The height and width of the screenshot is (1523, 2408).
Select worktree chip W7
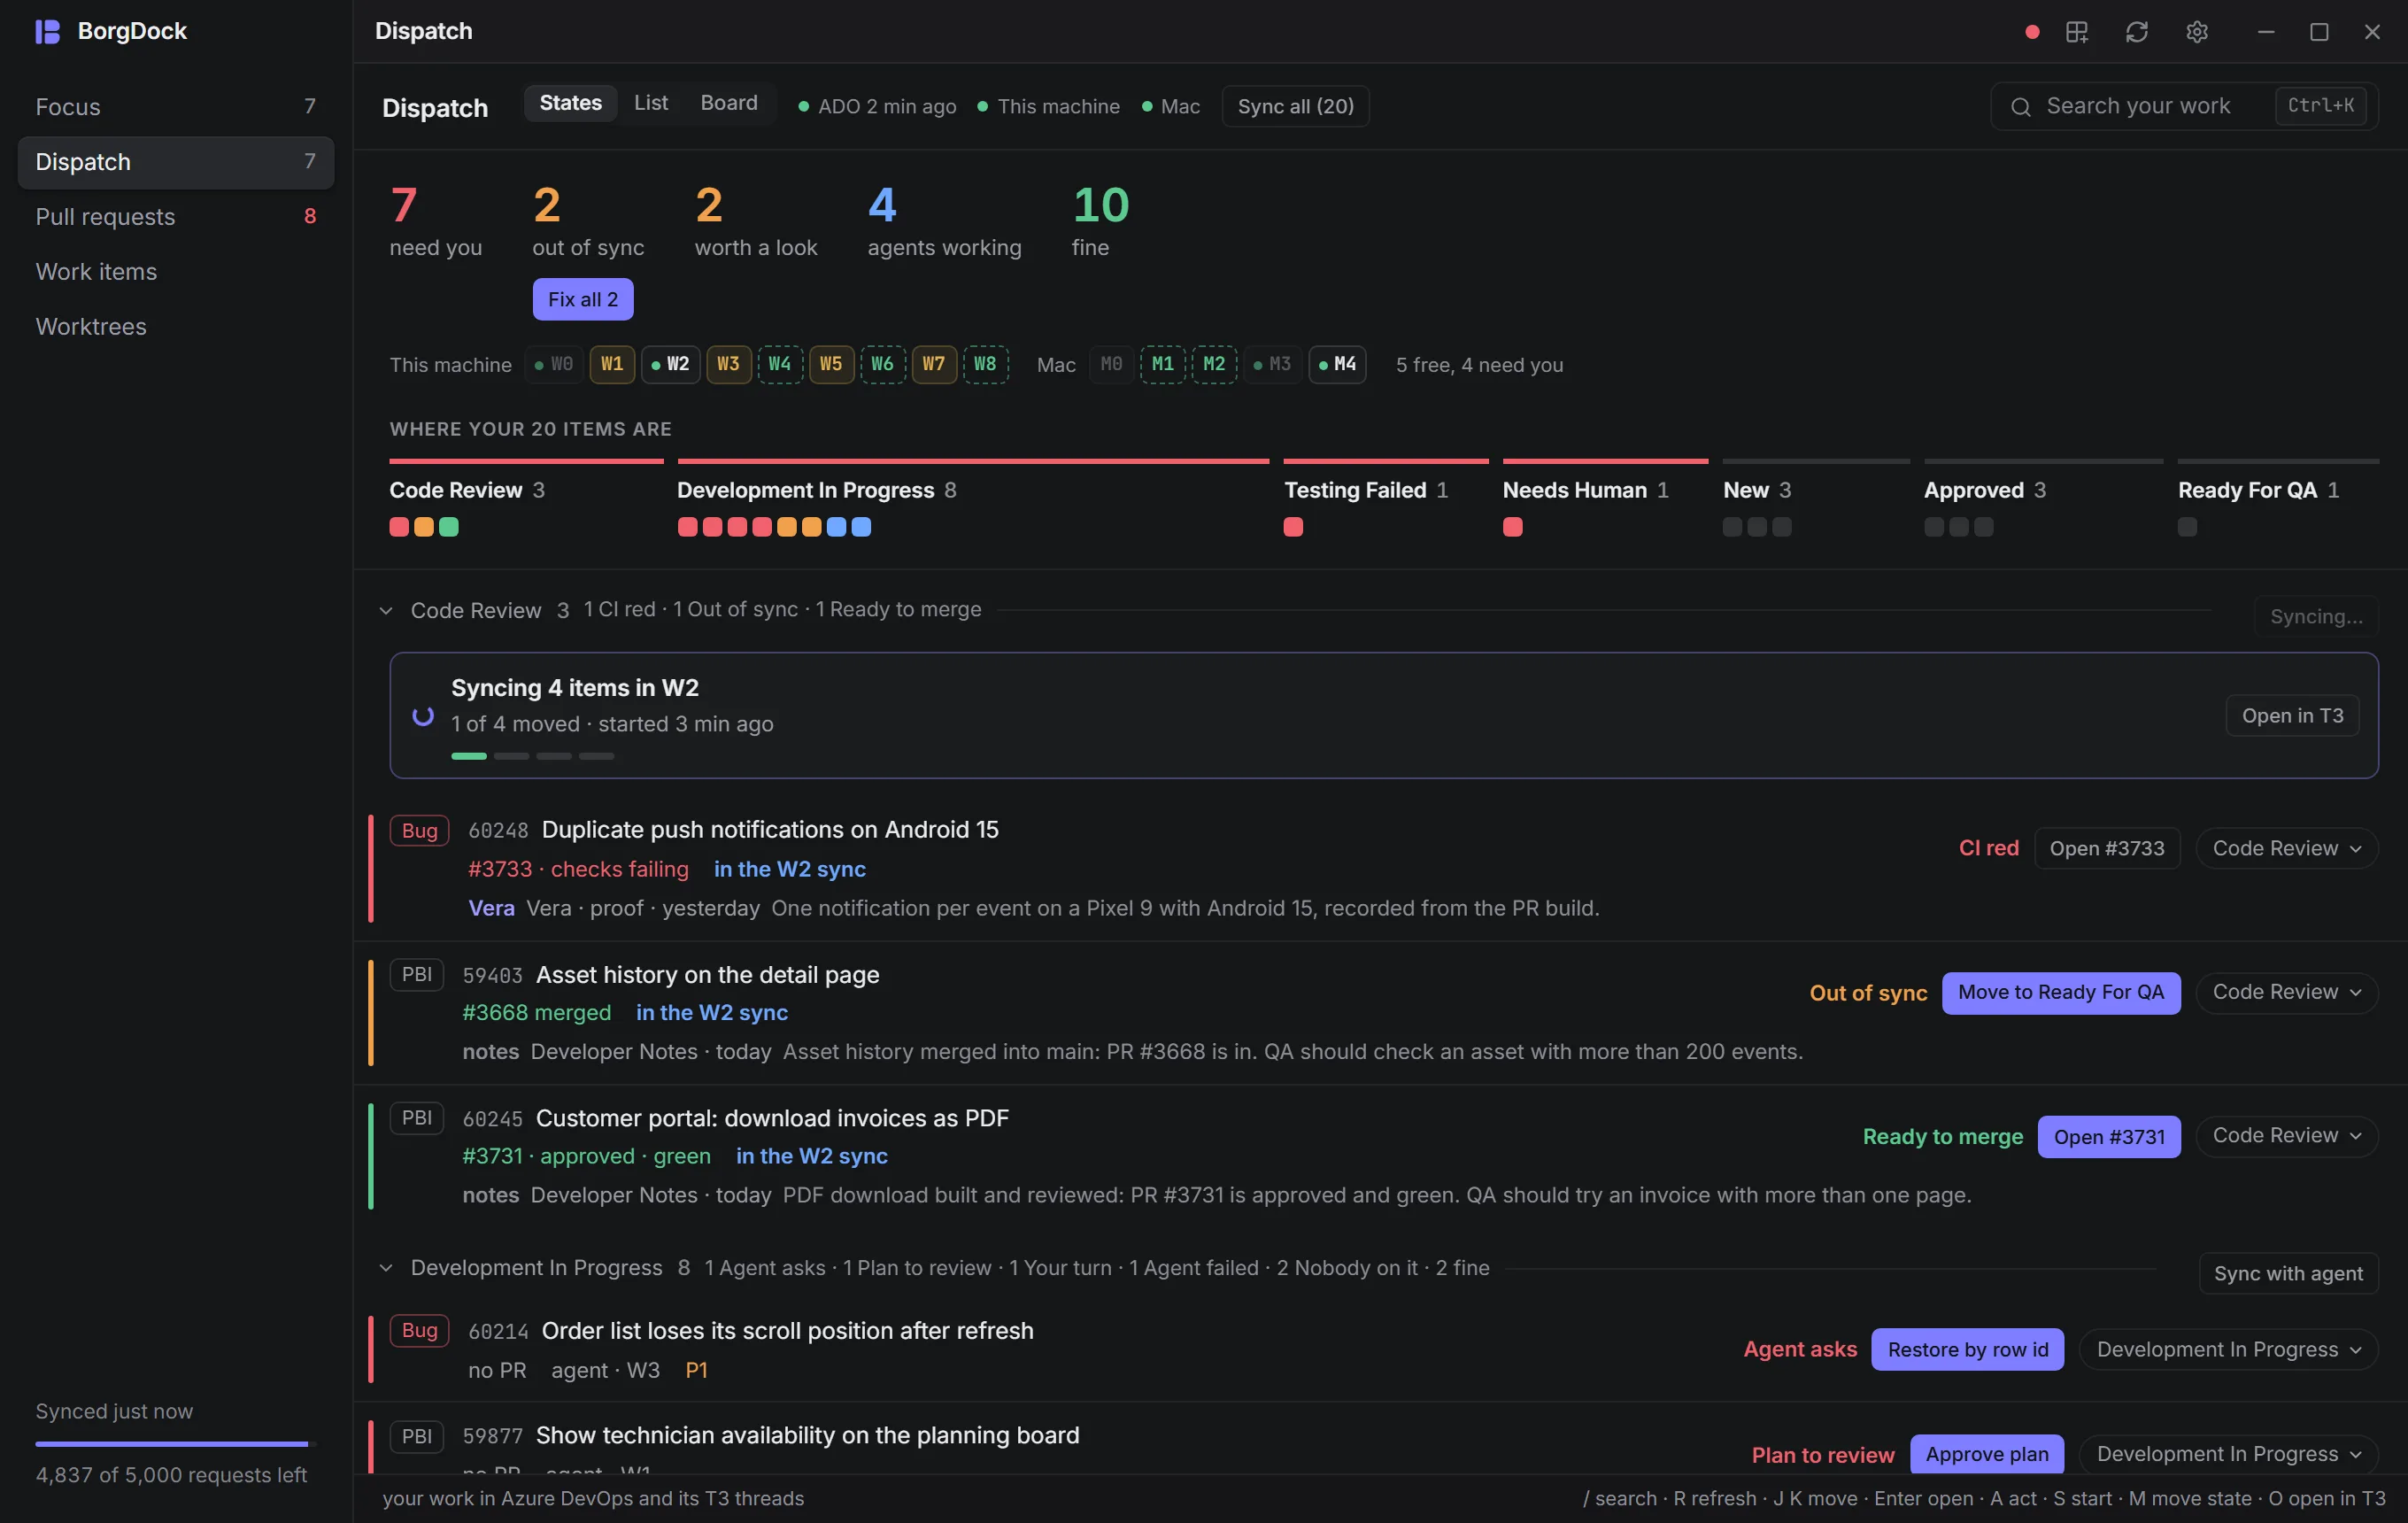[x=934, y=364]
